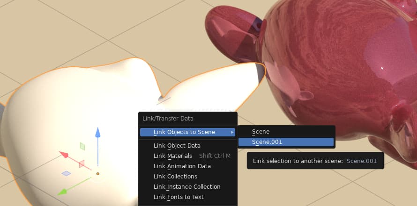Image resolution: width=417 pixels, height=206 pixels.
Task: Choose Link Object Data entry
Action: pos(187,146)
